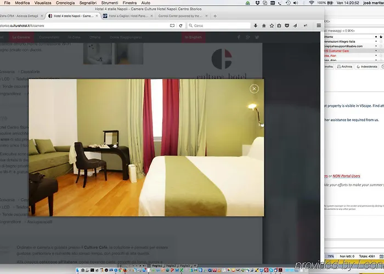This screenshot has height=274, width=384.
Task: Open NON-Portal Users link in email
Action: (346, 176)
